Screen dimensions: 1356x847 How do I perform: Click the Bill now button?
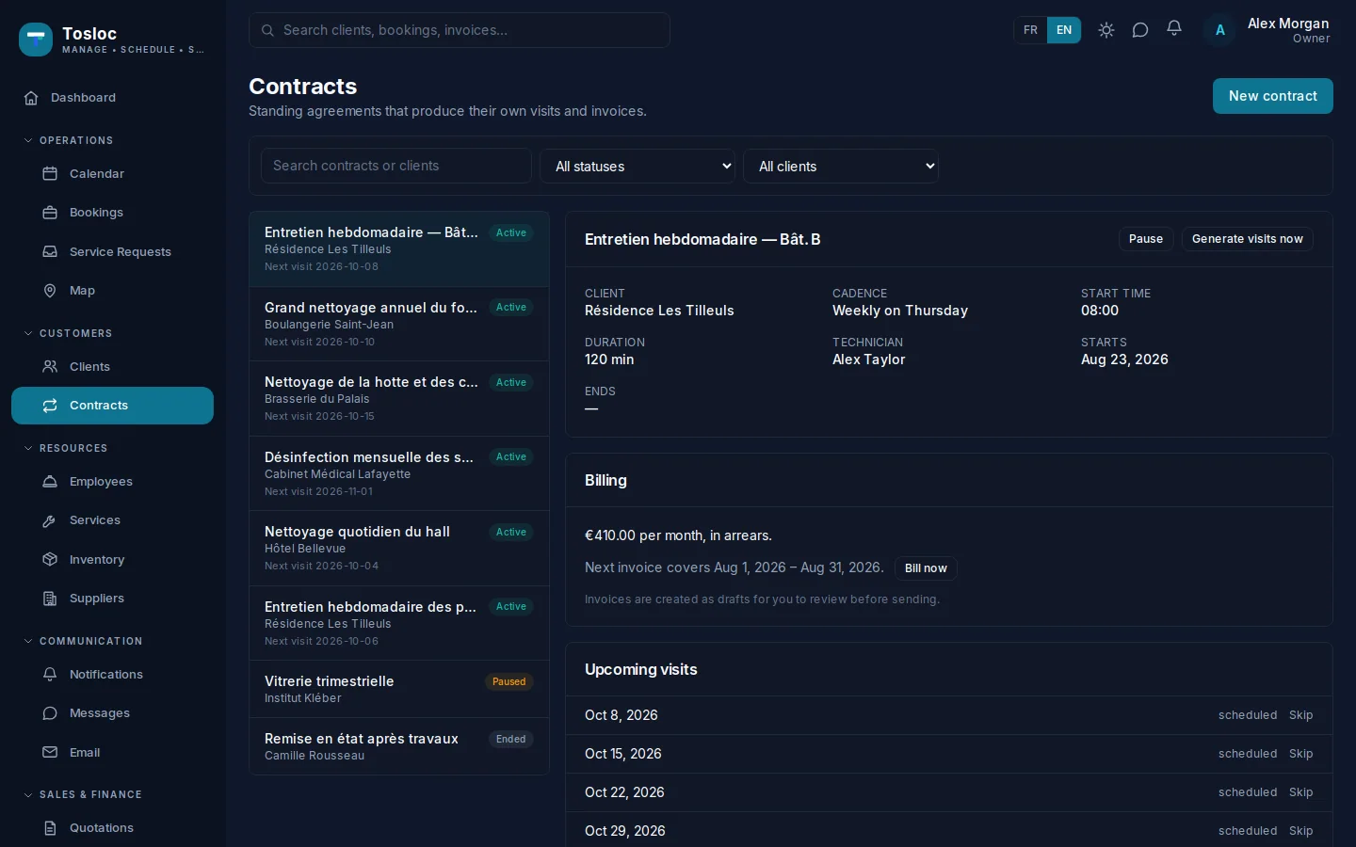pos(926,568)
